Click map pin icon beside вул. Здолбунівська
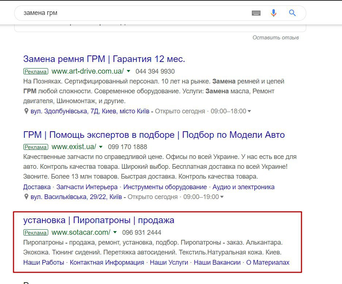342x284 pixels. 26,111
